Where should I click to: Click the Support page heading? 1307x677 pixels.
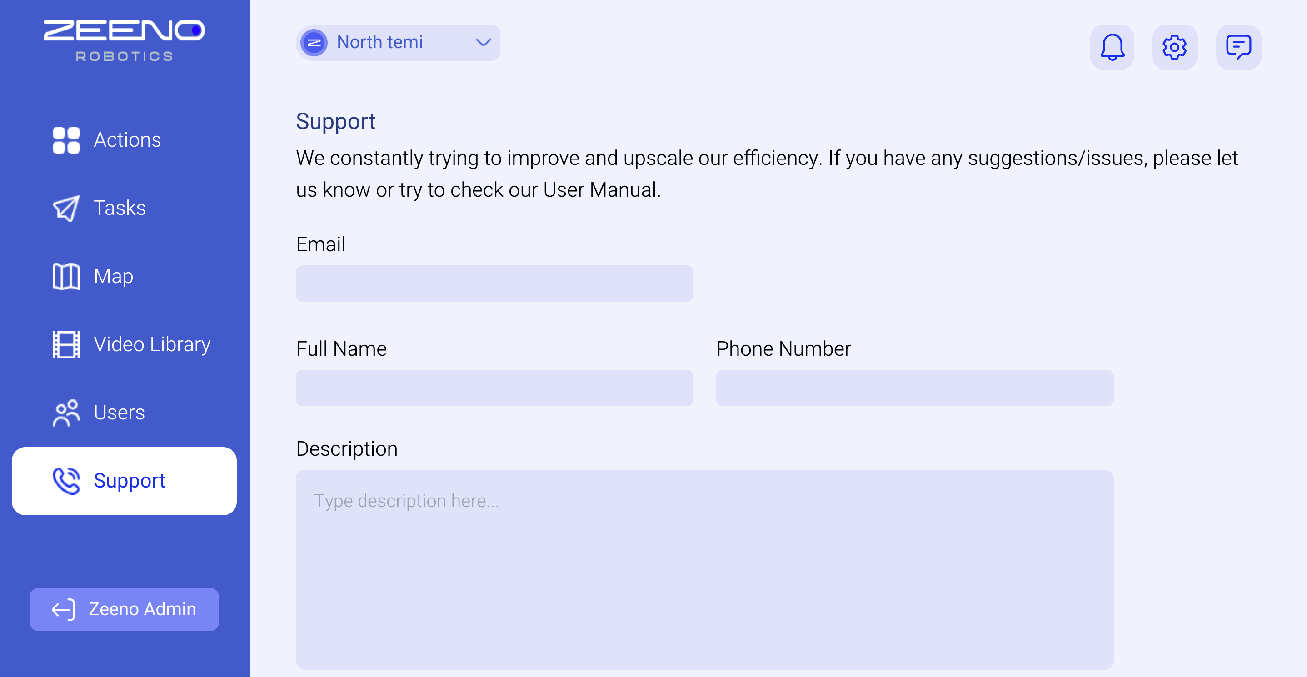coord(336,121)
